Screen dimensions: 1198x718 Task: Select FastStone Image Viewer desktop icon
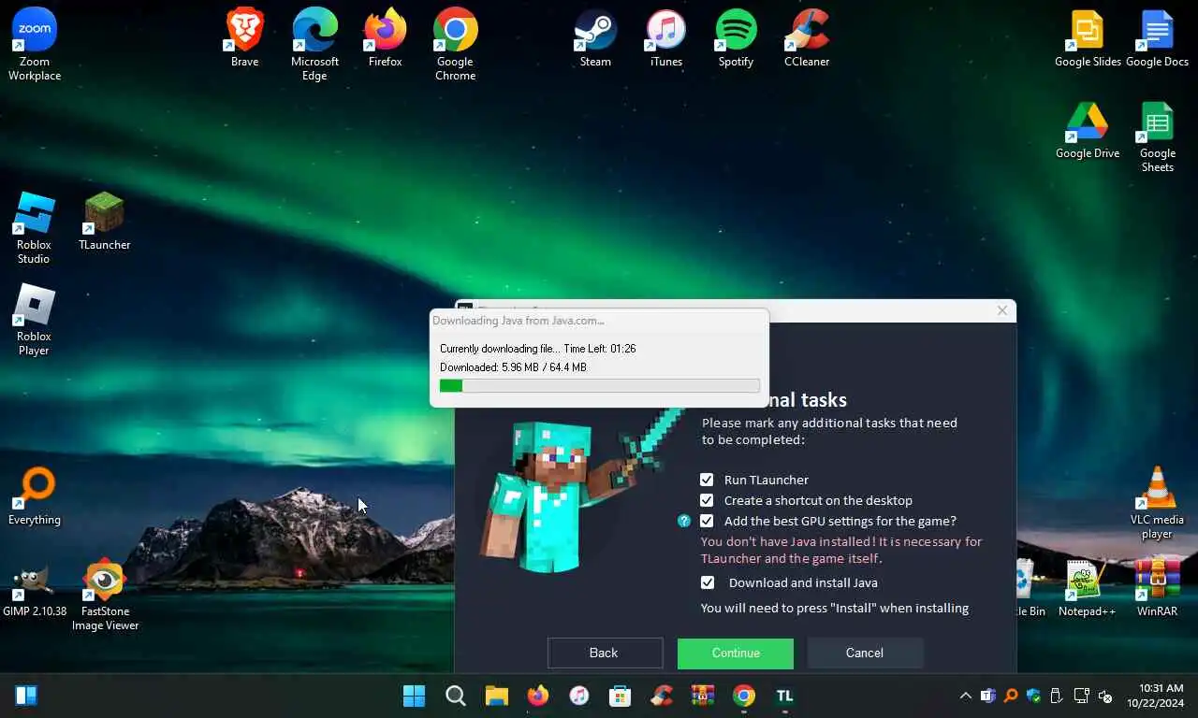coord(105,595)
